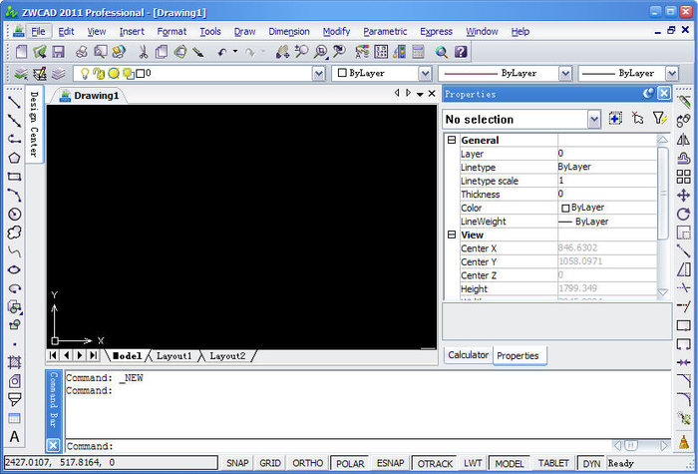The image size is (698, 474).
Task: Toggle GRID display in status bar
Action: (x=270, y=464)
